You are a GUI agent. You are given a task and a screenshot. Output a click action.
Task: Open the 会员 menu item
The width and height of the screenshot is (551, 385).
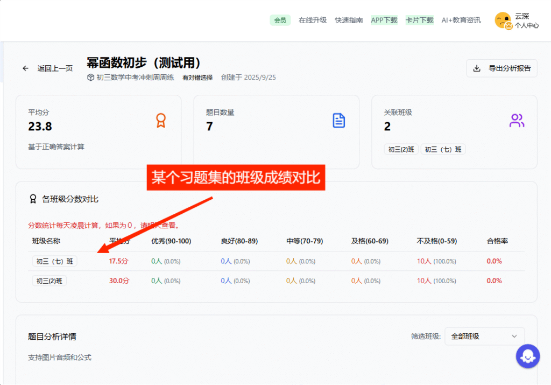pos(280,20)
